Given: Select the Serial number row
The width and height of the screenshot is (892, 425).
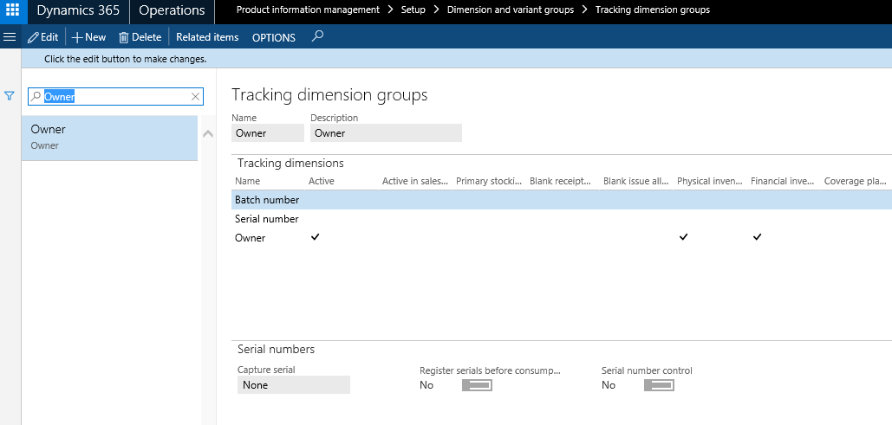Looking at the screenshot, I should 267,219.
